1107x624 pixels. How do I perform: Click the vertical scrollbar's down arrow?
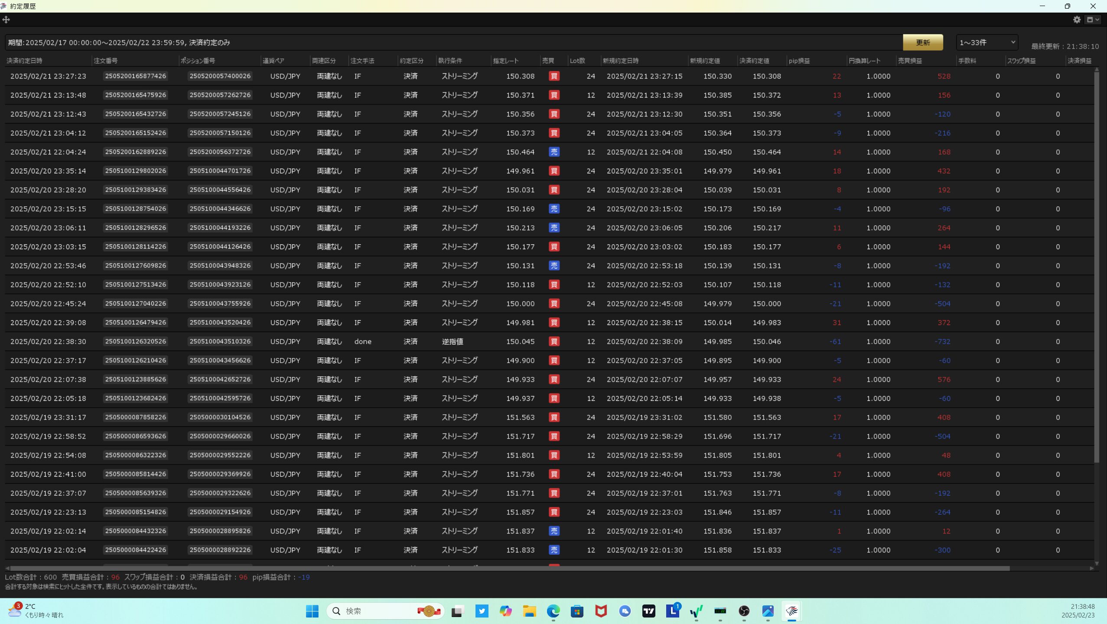1097,563
